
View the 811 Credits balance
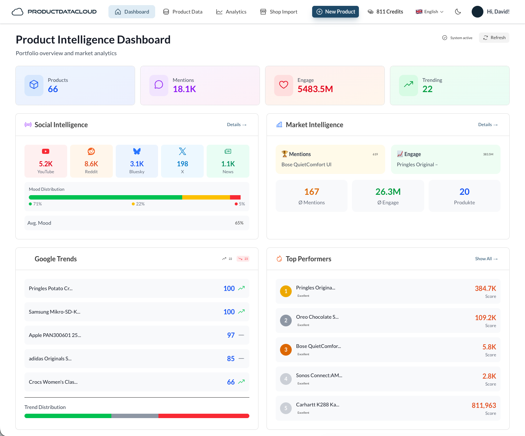coord(385,12)
